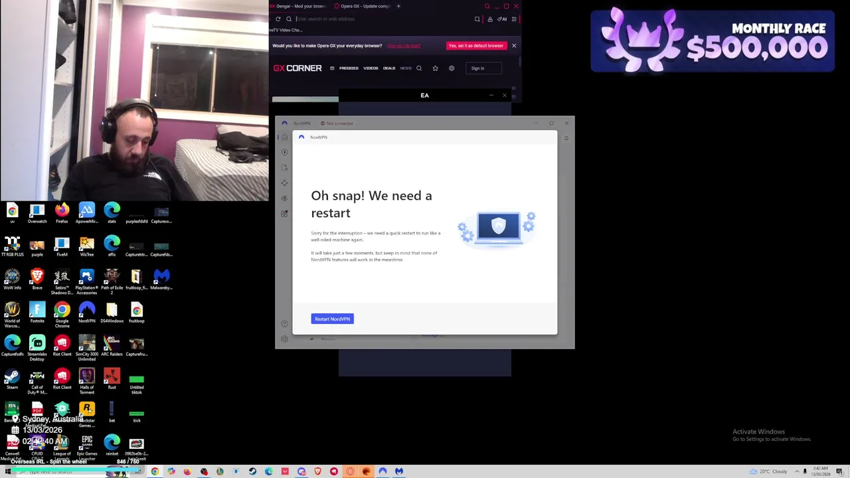The width and height of the screenshot is (850, 478).
Task: Open the Malwarebytes desktop shortcut
Action: coord(161,280)
